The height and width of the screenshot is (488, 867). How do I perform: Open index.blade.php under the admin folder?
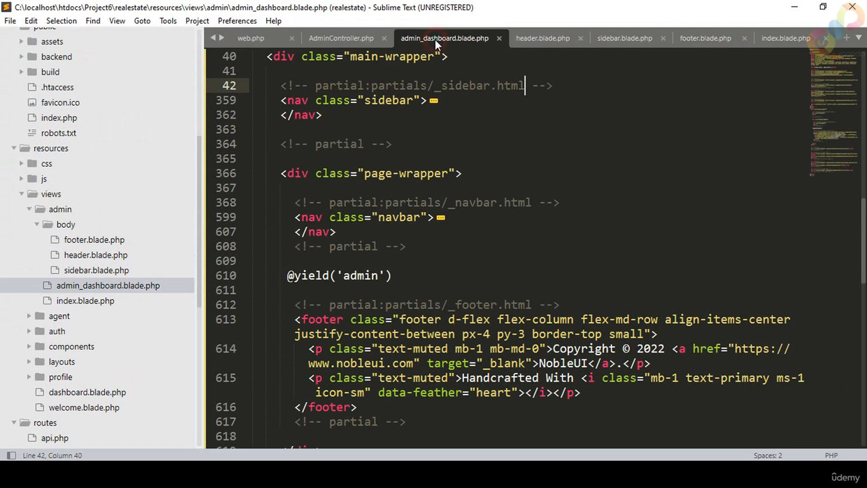tap(85, 301)
